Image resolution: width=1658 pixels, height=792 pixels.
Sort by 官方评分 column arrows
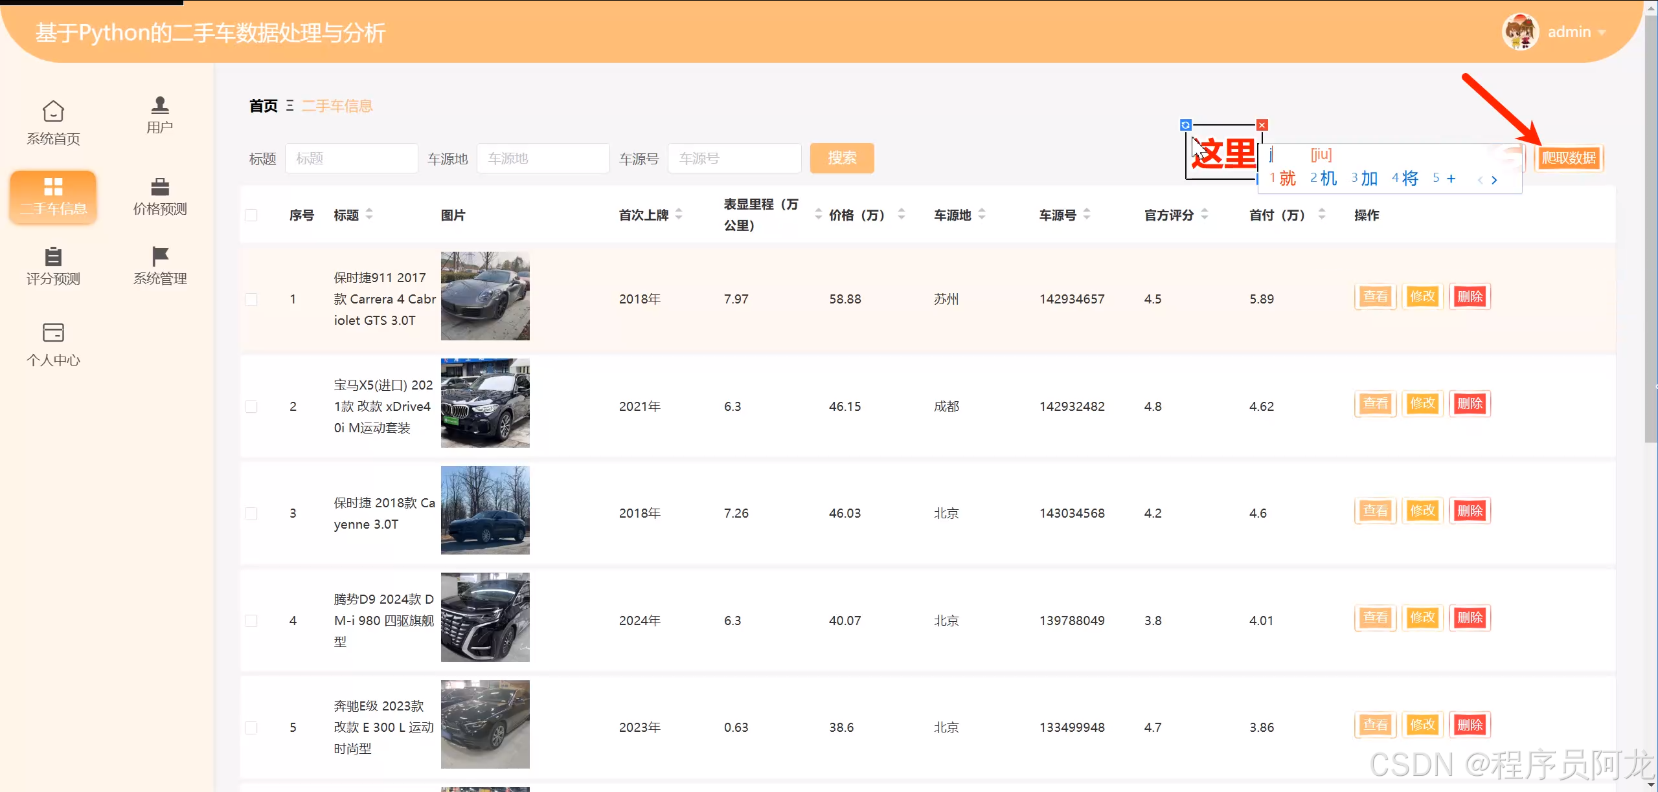1204,214
